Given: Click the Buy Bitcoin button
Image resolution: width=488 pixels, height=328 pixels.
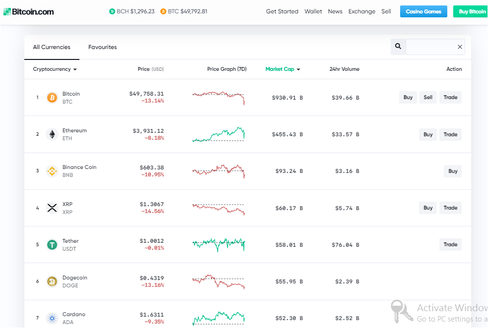Looking at the screenshot, I should tap(471, 11).
